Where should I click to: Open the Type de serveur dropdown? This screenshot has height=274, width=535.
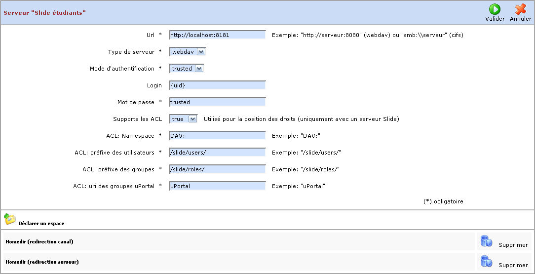point(188,52)
